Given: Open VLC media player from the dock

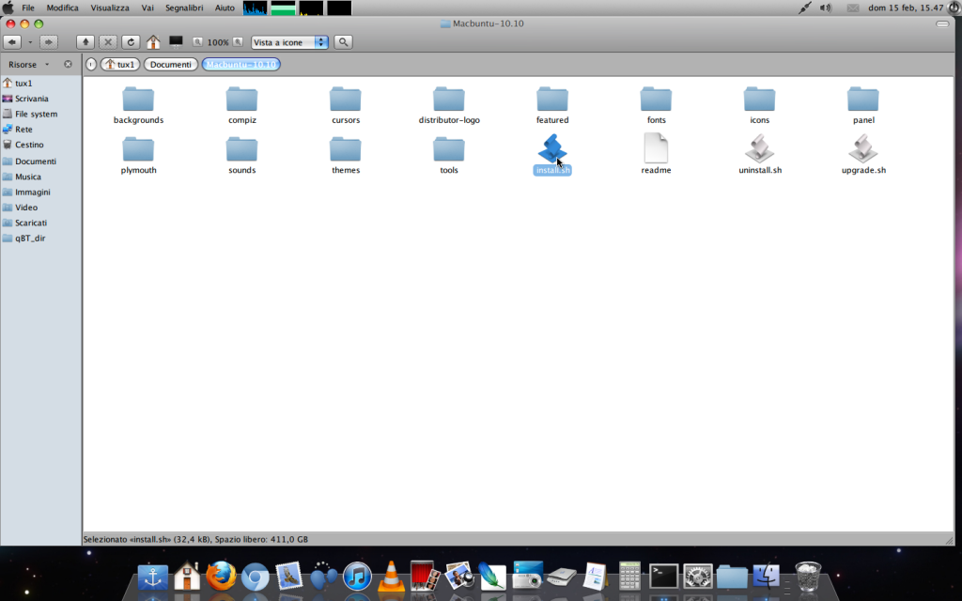Looking at the screenshot, I should (389, 576).
